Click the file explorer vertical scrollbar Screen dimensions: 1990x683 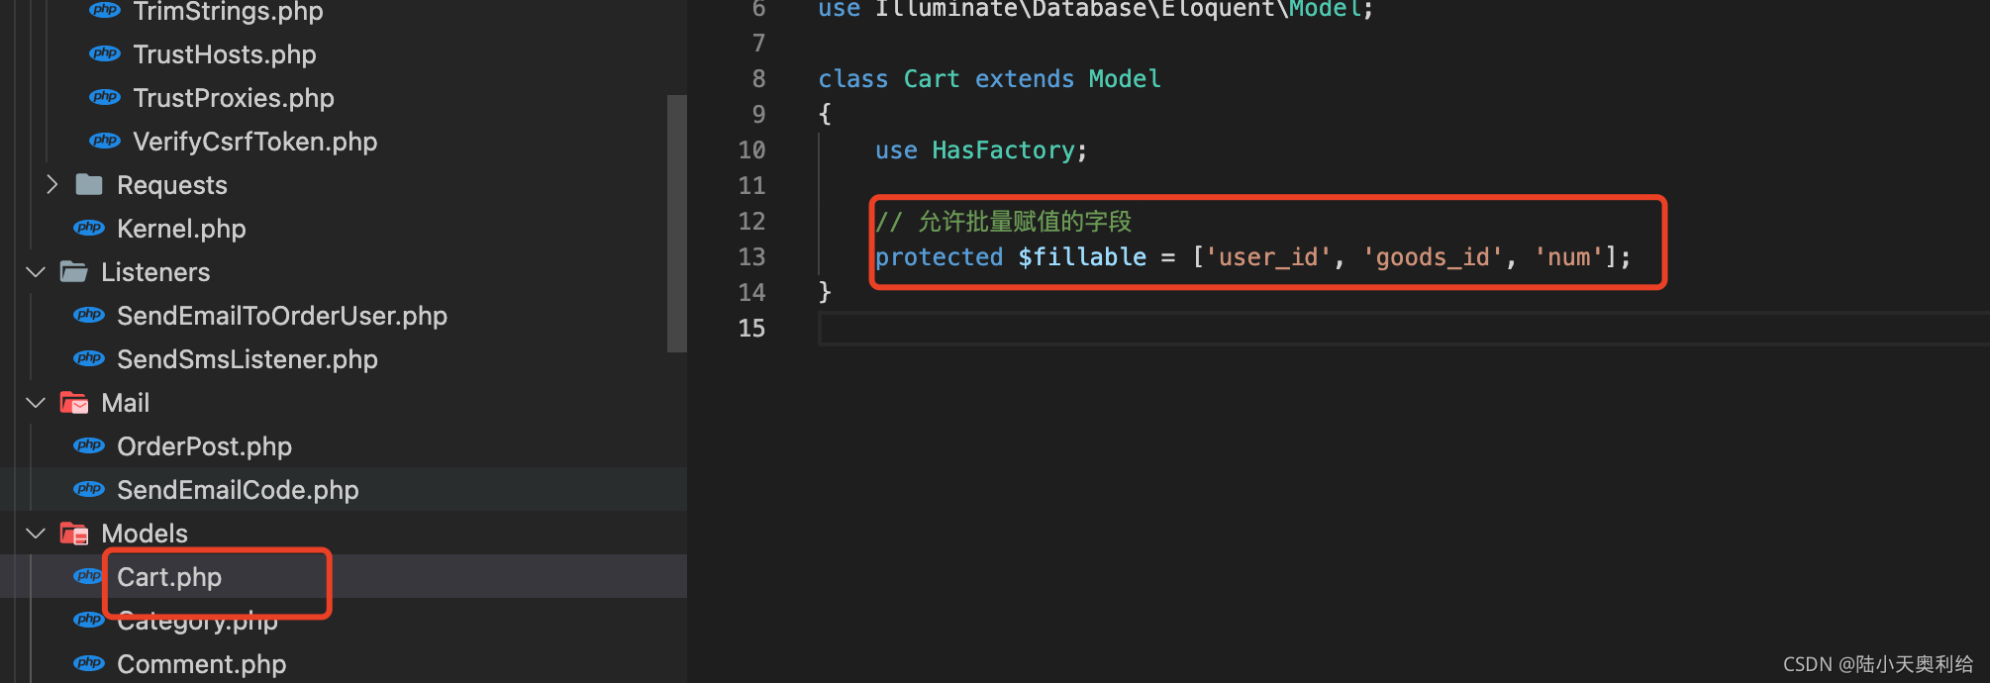point(677,224)
